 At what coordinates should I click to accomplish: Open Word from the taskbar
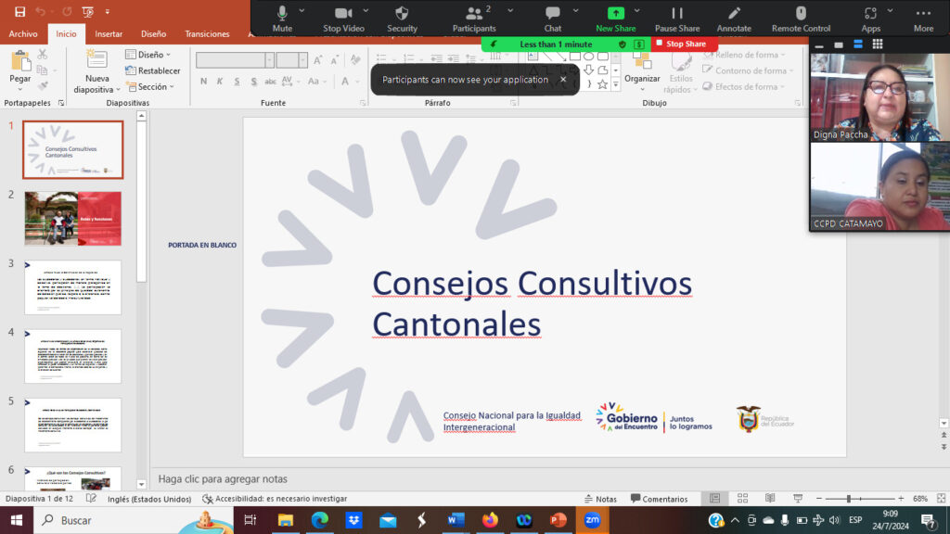(456, 520)
